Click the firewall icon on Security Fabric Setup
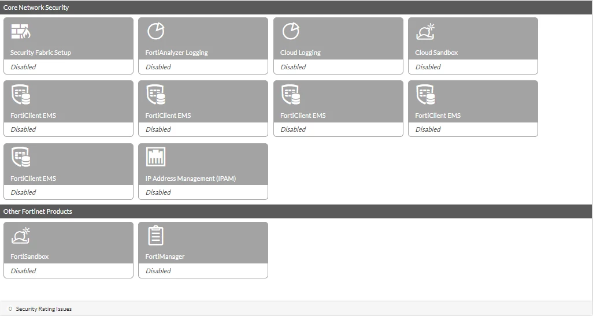The height and width of the screenshot is (316, 593). [x=21, y=31]
